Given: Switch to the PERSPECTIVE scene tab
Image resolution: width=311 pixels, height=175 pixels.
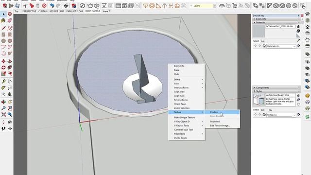Looking at the screenshot, I should tap(29, 11).
